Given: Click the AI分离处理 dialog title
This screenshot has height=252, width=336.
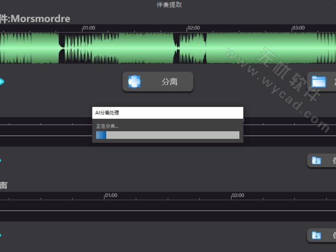Looking at the screenshot, I should click(x=107, y=113).
